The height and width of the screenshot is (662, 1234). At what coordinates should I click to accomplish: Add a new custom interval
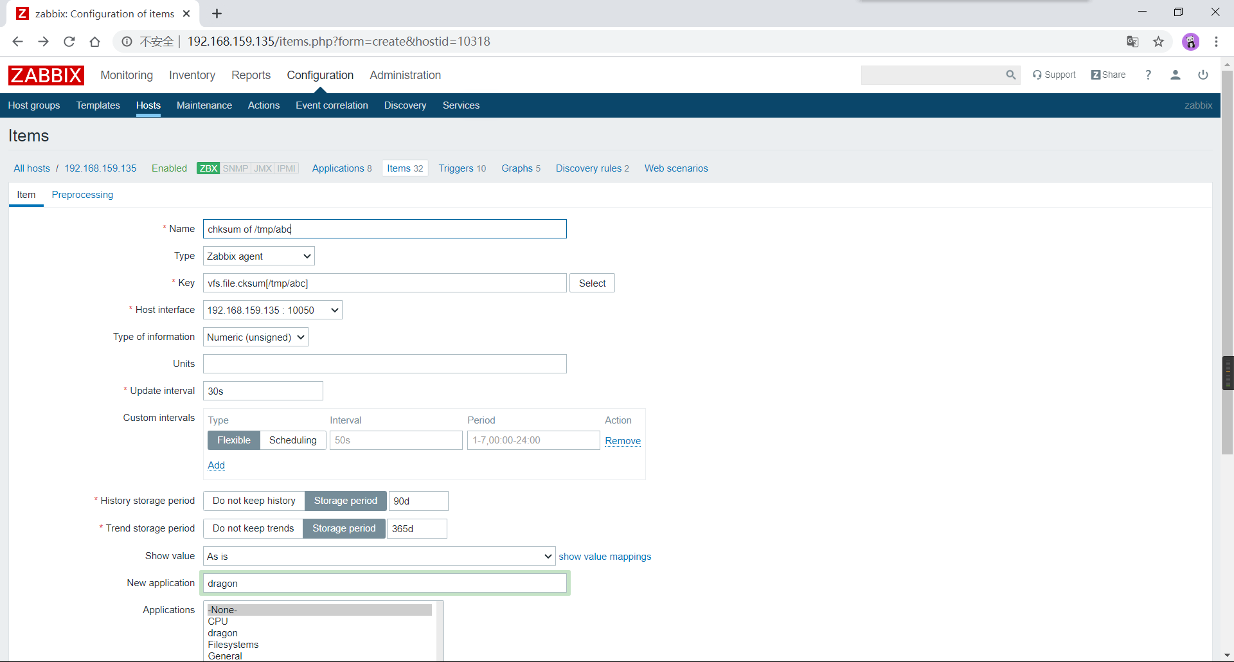tap(217, 465)
